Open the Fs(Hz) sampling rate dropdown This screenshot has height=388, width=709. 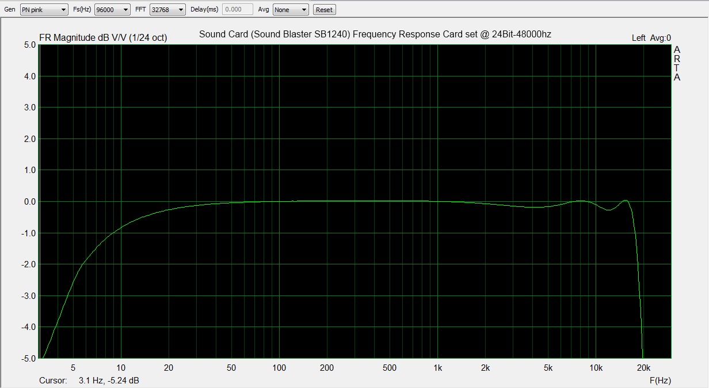[x=112, y=9]
